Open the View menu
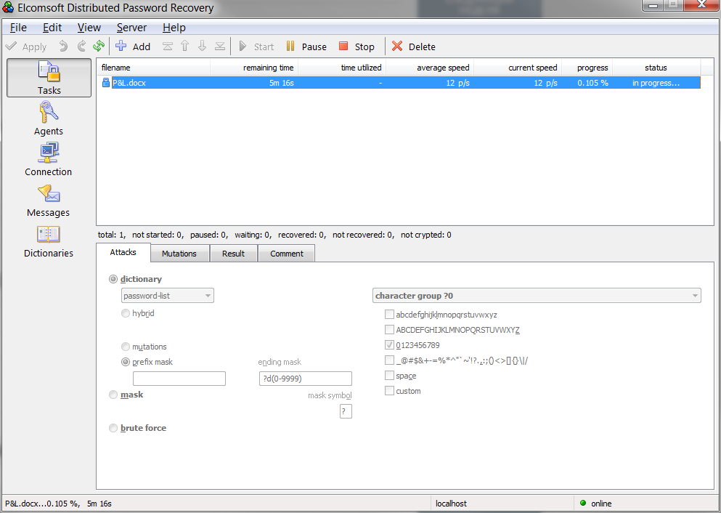The height and width of the screenshot is (513, 721). point(89,28)
